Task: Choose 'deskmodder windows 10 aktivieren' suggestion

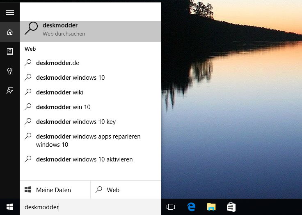Action: tap(90, 159)
